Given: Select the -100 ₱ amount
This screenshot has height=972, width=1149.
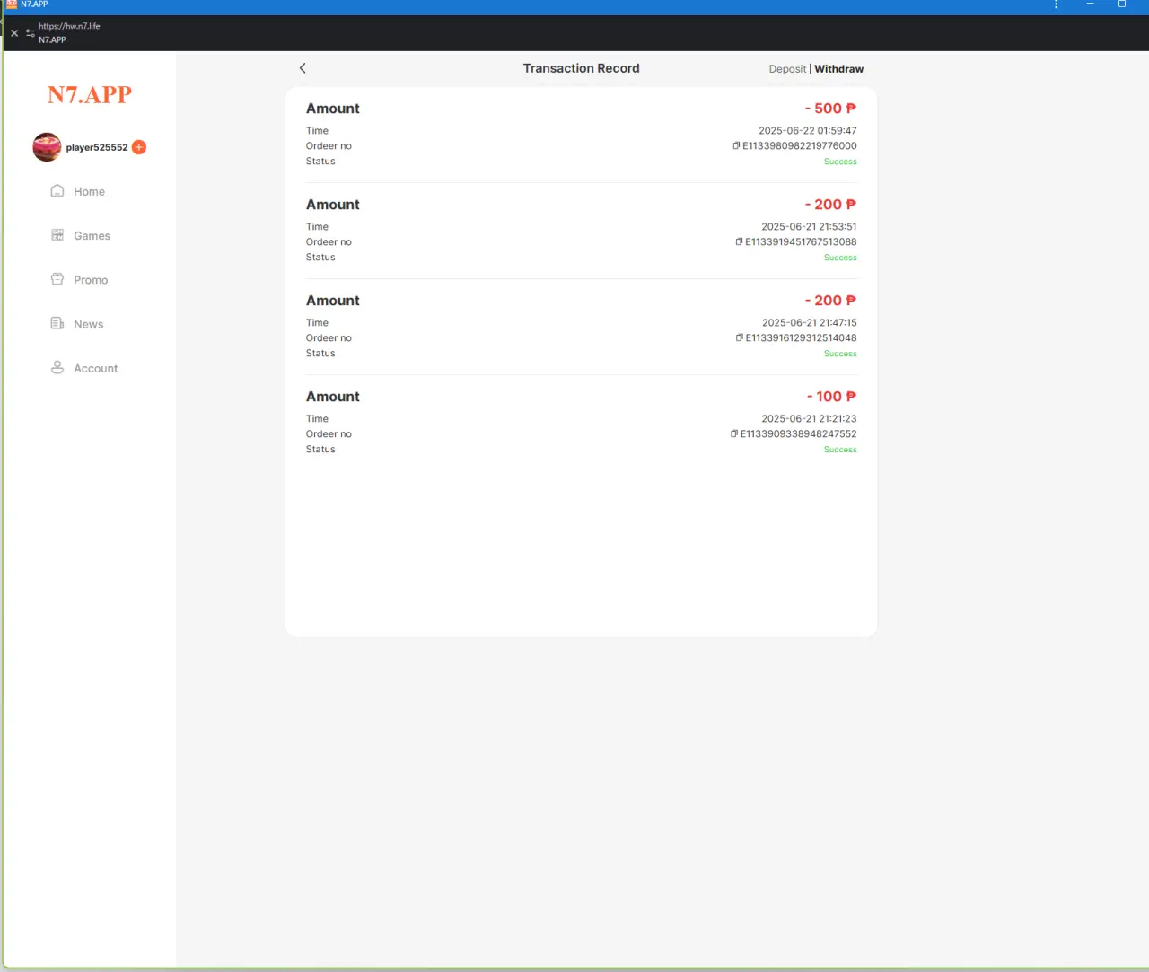Looking at the screenshot, I should 831,397.
